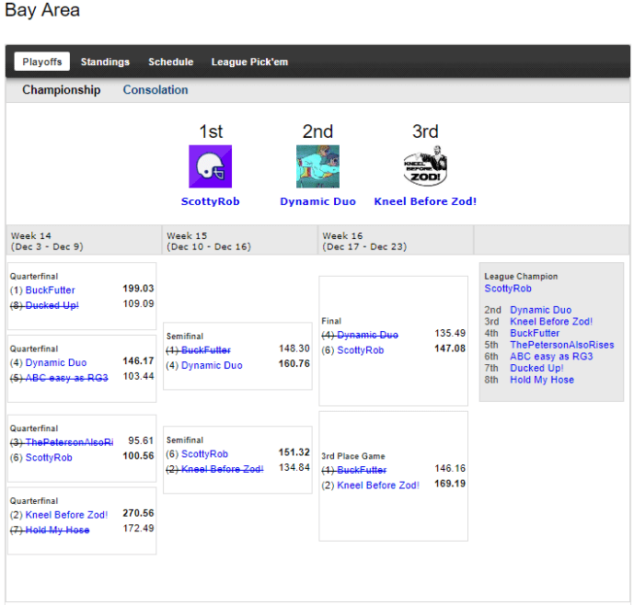This screenshot has height=605, width=634.
Task: Open ScottyRob in the Final matchup
Action: (360, 350)
